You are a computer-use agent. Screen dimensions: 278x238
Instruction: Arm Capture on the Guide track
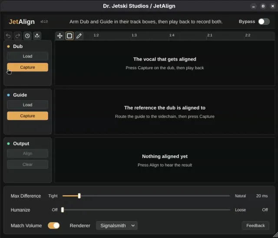pyautogui.click(x=27, y=116)
